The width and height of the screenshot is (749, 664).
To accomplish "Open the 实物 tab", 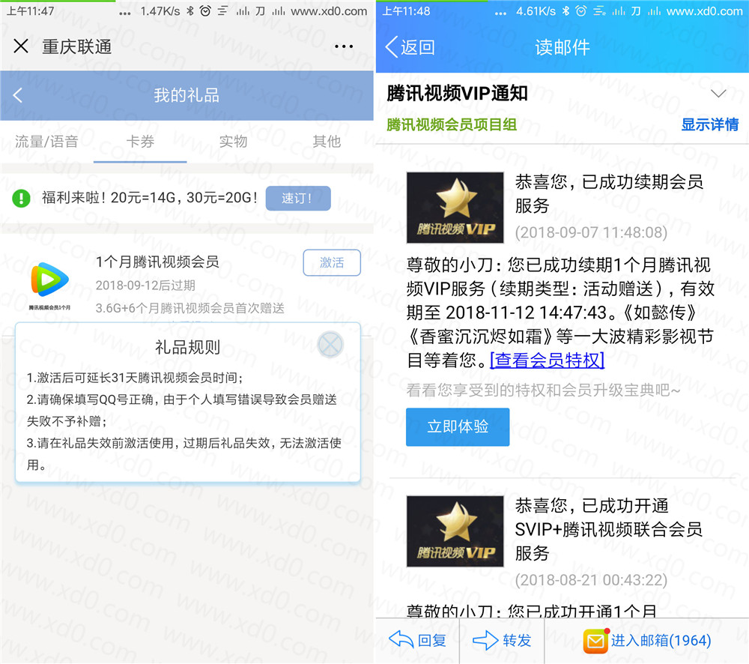I will pyautogui.click(x=233, y=141).
